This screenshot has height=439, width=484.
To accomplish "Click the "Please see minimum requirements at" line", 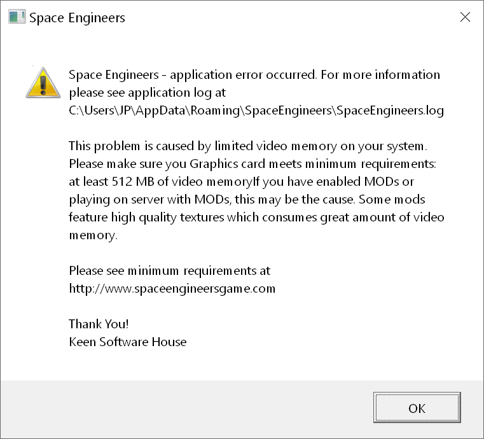I will point(169,270).
